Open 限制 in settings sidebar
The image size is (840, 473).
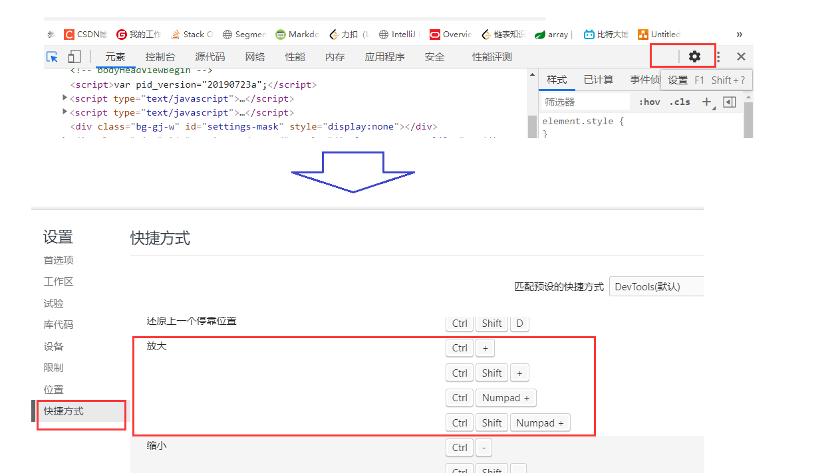click(54, 368)
